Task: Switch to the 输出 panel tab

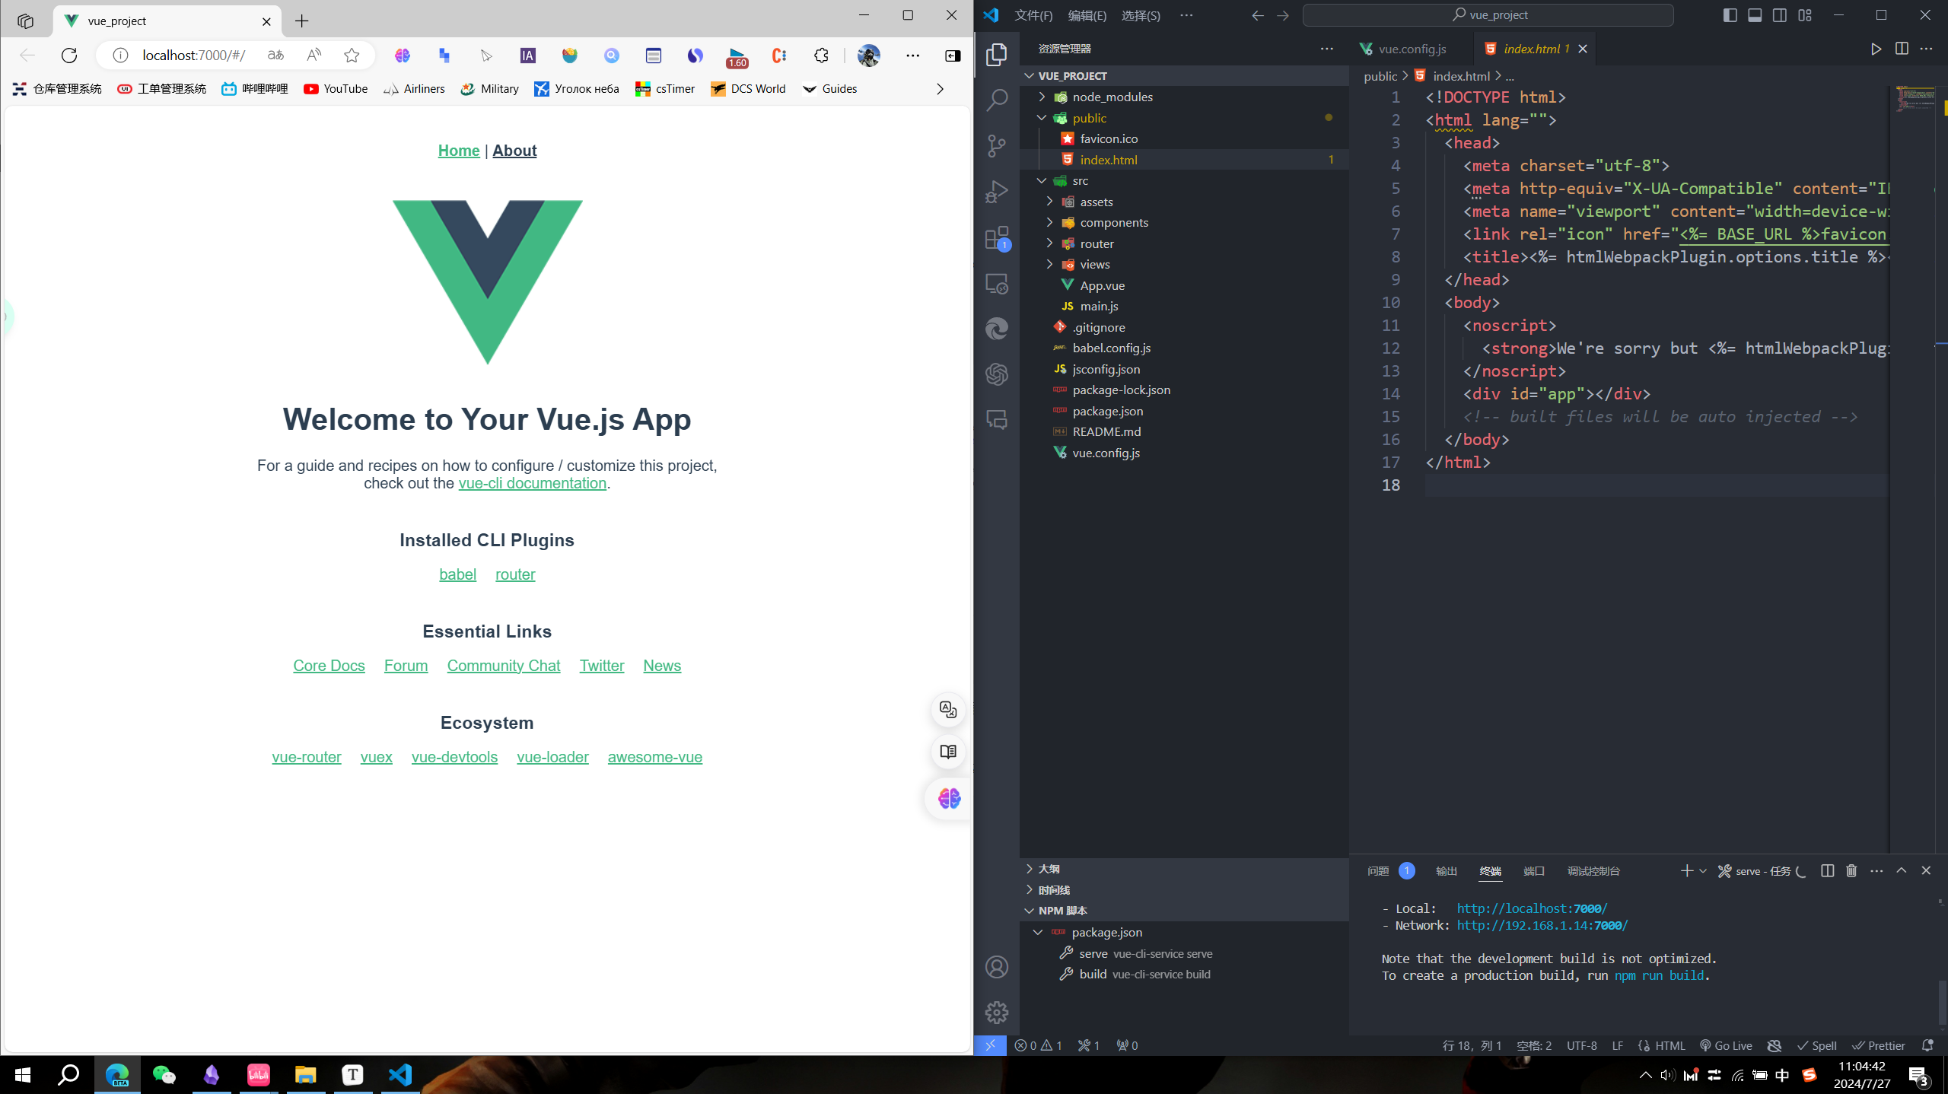Action: tap(1446, 871)
